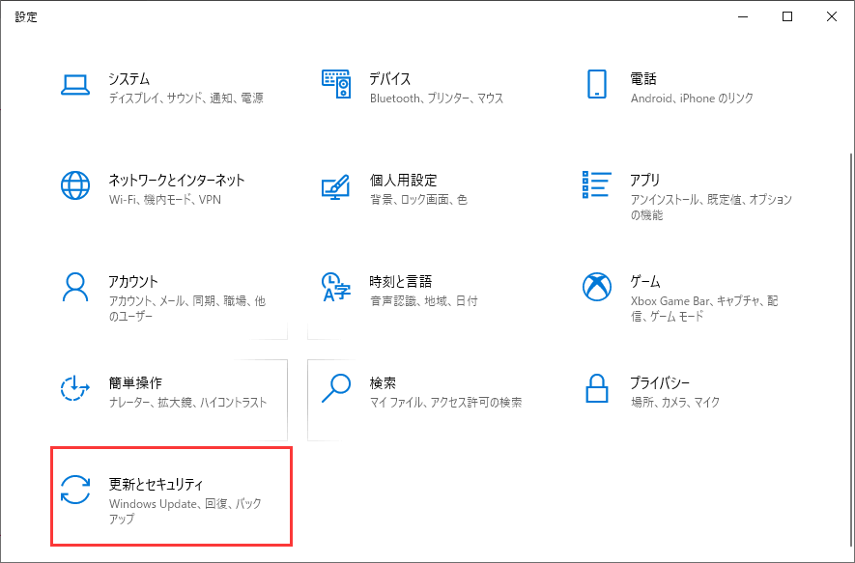Open the Xbox logo icon for ゲーム
This screenshot has height=563, width=855.
[x=596, y=287]
